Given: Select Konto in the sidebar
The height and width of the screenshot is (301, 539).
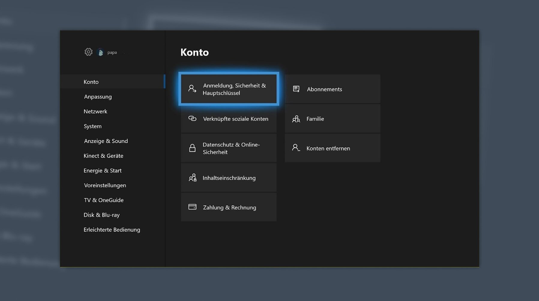Looking at the screenshot, I should coord(91,82).
